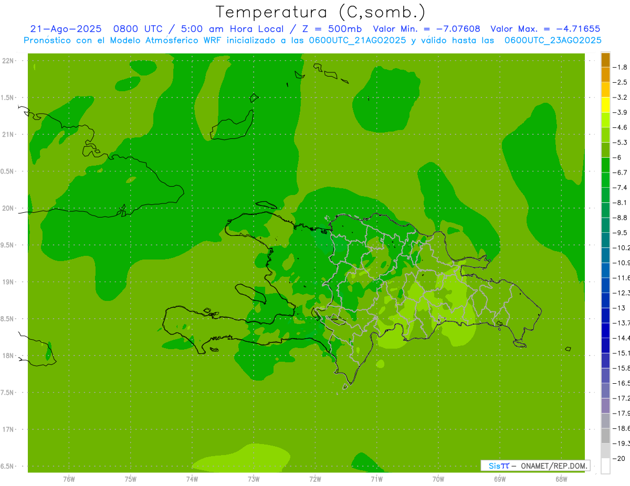Click the orange swatch between -1.8 and -2.5
630x486 pixels.
click(x=605, y=74)
